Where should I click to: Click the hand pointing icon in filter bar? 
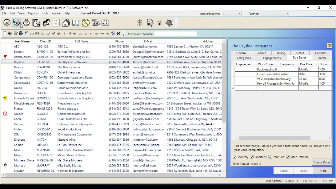[x=10, y=33]
